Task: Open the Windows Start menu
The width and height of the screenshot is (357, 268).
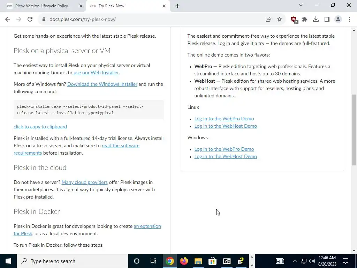Action: 8,261
